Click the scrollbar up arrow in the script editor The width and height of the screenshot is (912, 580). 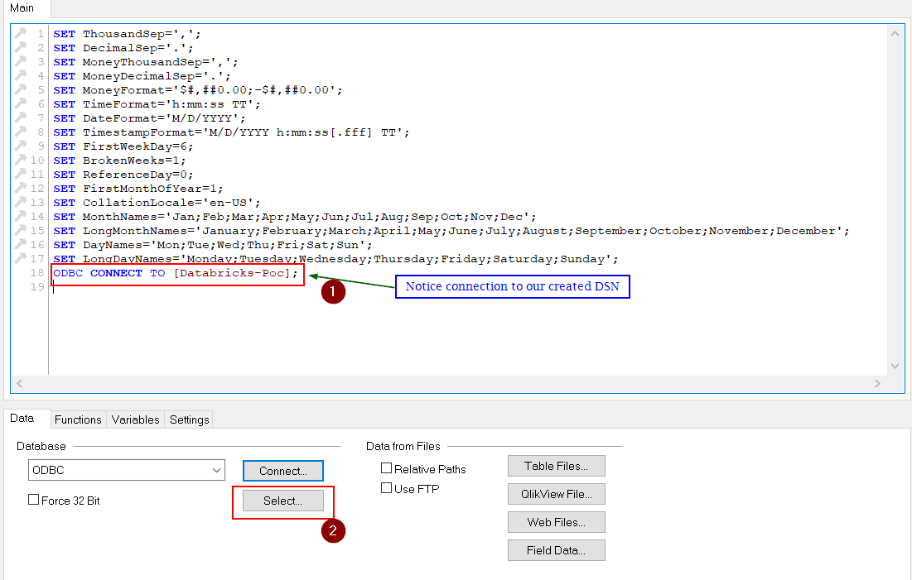[895, 33]
